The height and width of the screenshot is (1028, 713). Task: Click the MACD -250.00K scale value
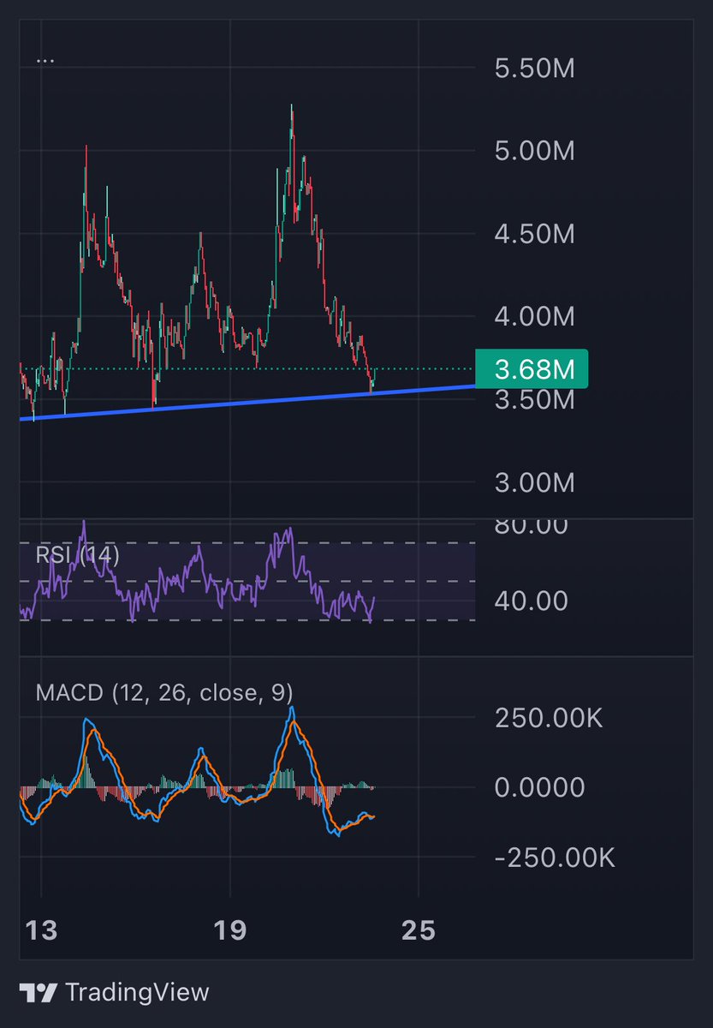click(x=555, y=858)
